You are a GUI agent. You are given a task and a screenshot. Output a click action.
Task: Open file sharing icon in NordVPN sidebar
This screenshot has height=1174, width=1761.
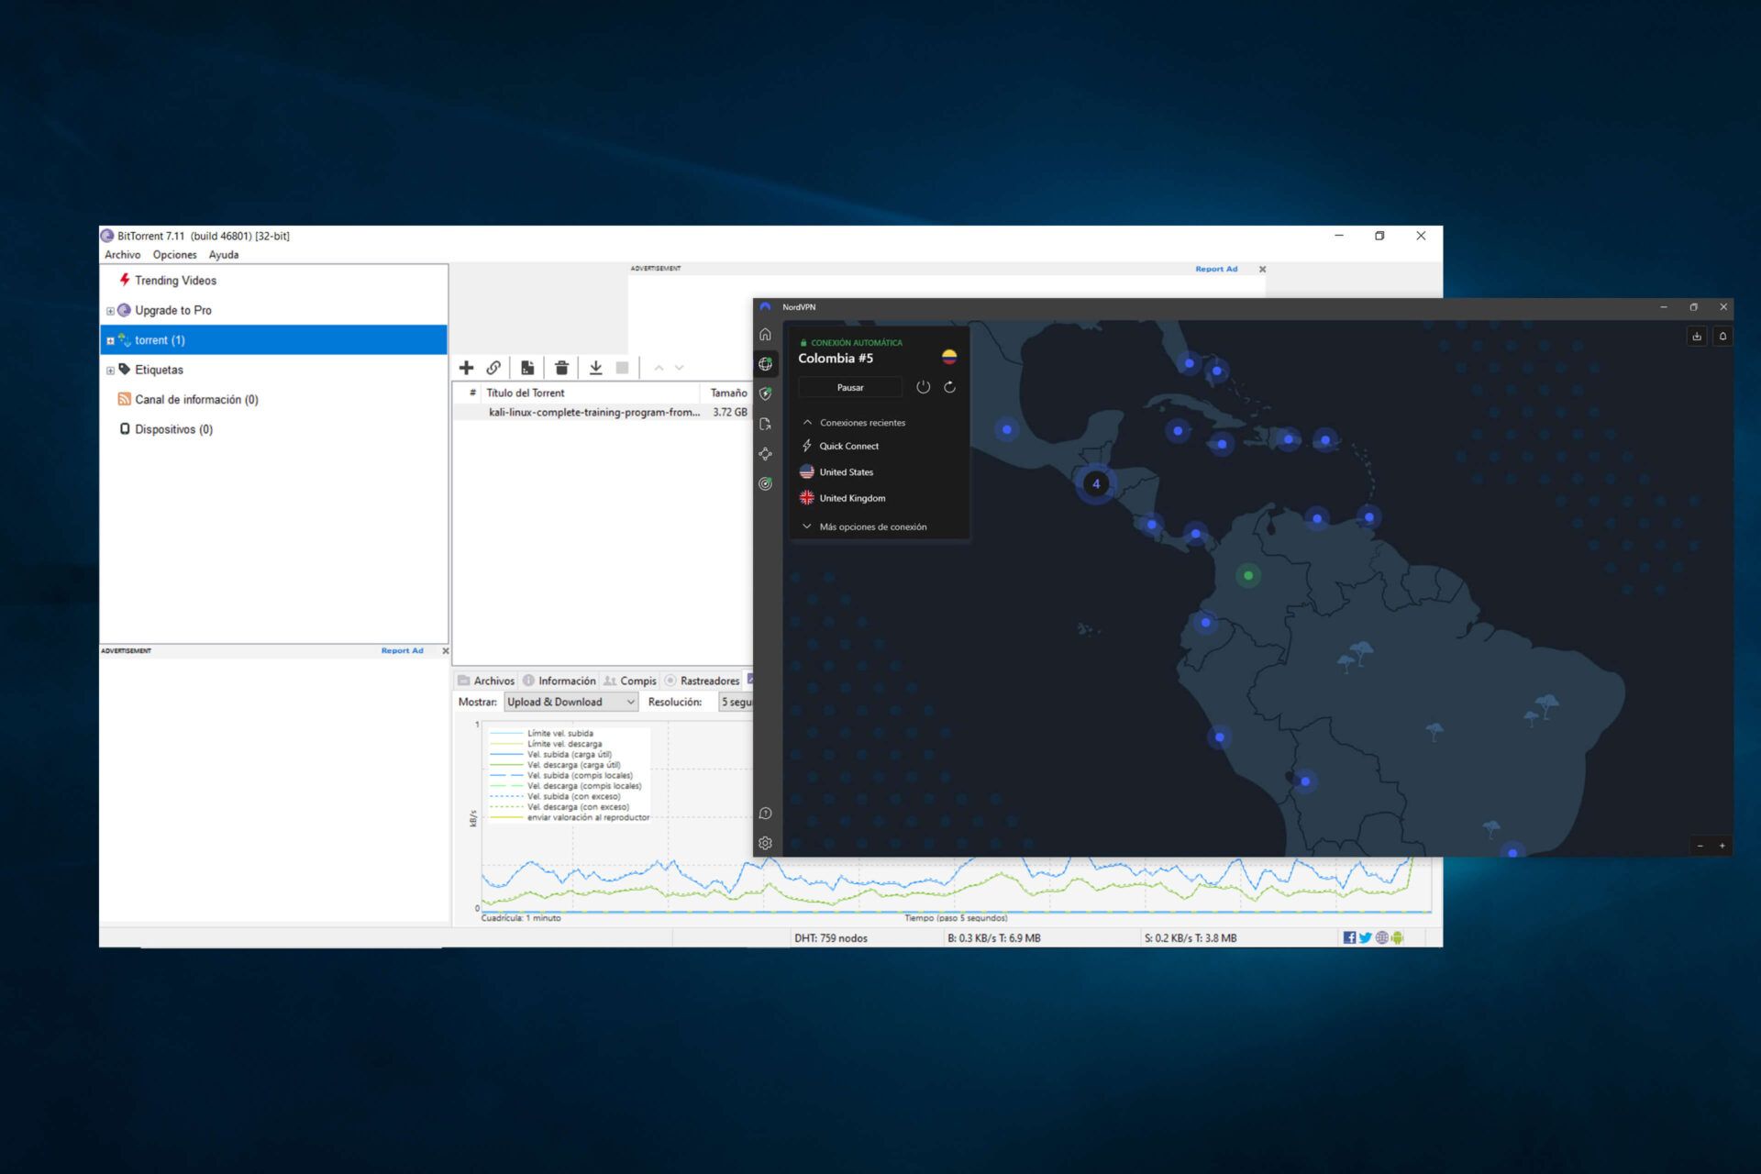(x=766, y=424)
